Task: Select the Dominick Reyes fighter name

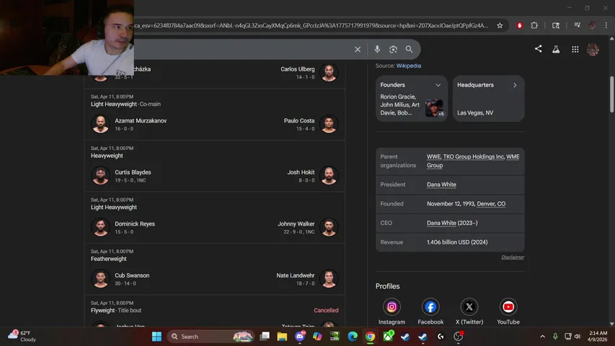Action: (135, 223)
